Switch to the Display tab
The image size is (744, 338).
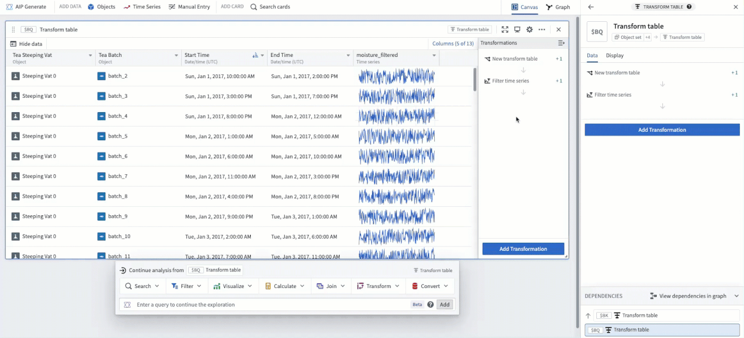[x=615, y=55]
